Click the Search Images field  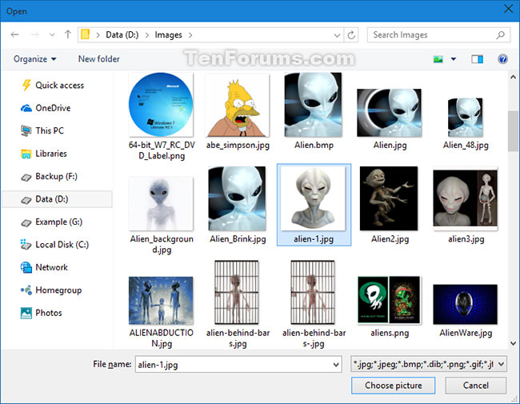coord(438,35)
